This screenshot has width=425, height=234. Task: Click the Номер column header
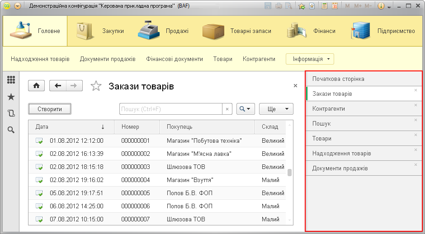point(137,127)
